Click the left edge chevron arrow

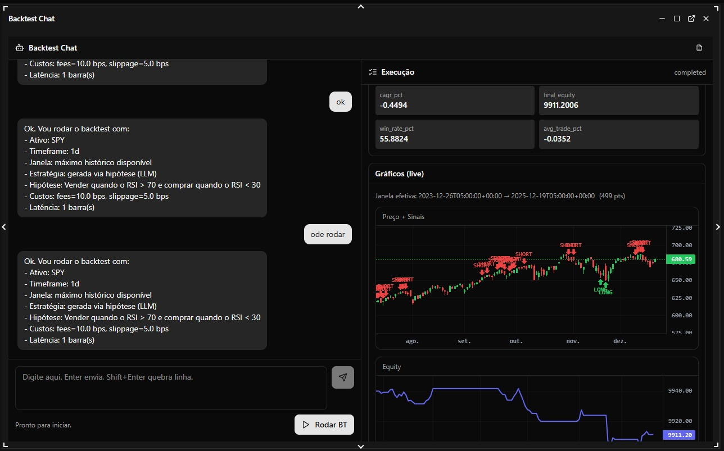(4, 227)
